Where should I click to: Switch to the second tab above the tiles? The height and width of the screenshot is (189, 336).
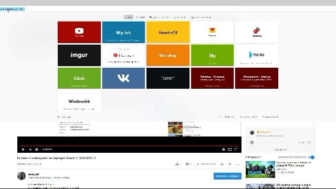140,17
